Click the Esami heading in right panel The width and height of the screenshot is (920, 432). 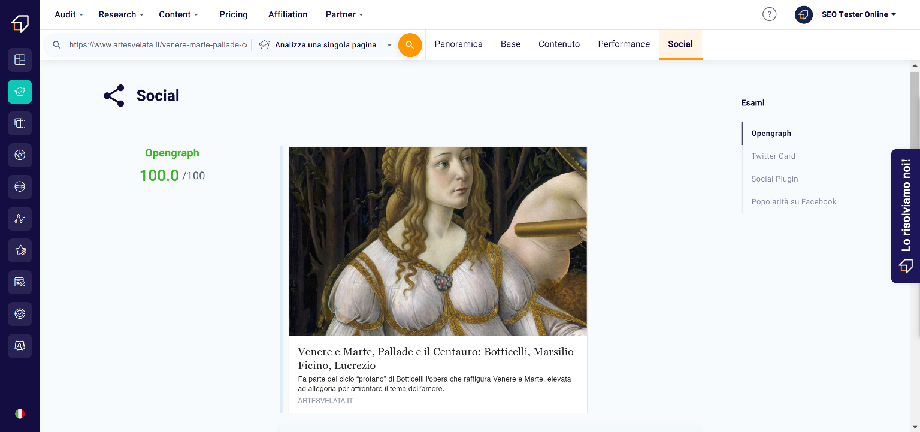[x=753, y=103]
